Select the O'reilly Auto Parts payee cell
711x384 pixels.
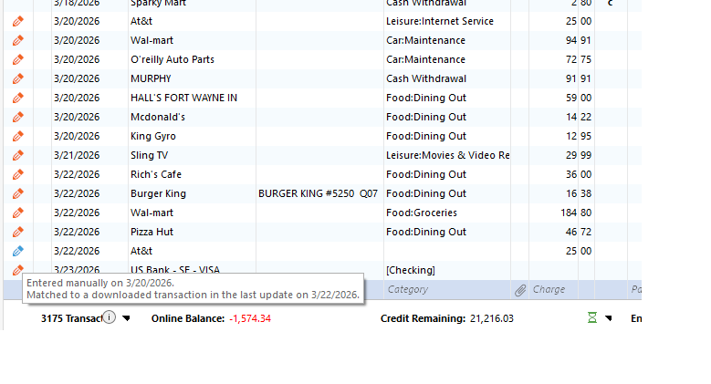tap(173, 59)
